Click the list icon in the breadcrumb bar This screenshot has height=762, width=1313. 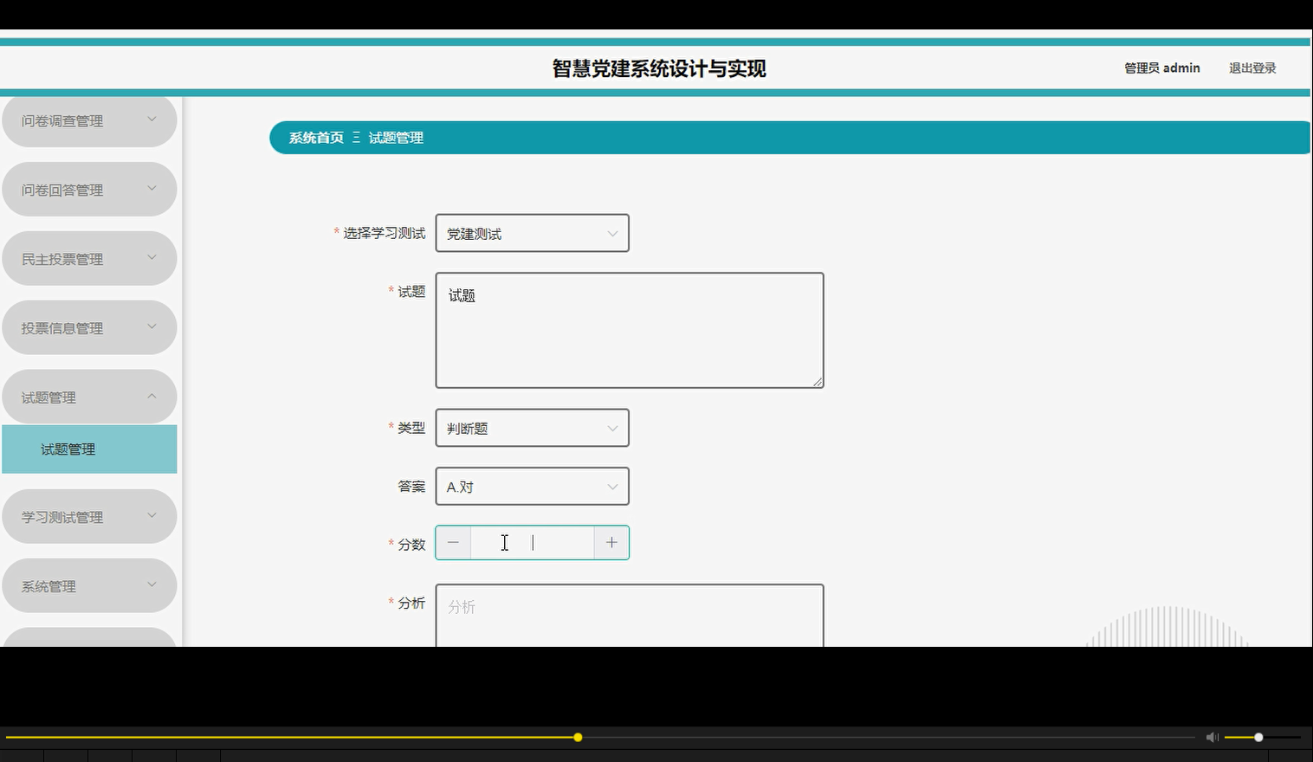click(354, 137)
